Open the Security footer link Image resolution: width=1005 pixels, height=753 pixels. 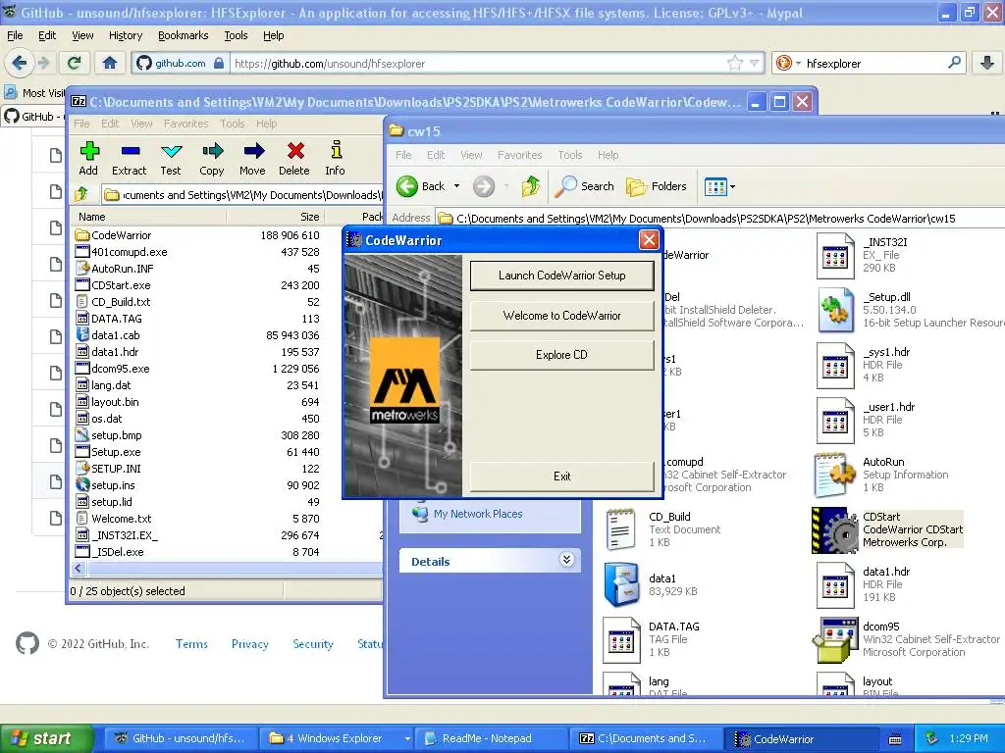[313, 643]
